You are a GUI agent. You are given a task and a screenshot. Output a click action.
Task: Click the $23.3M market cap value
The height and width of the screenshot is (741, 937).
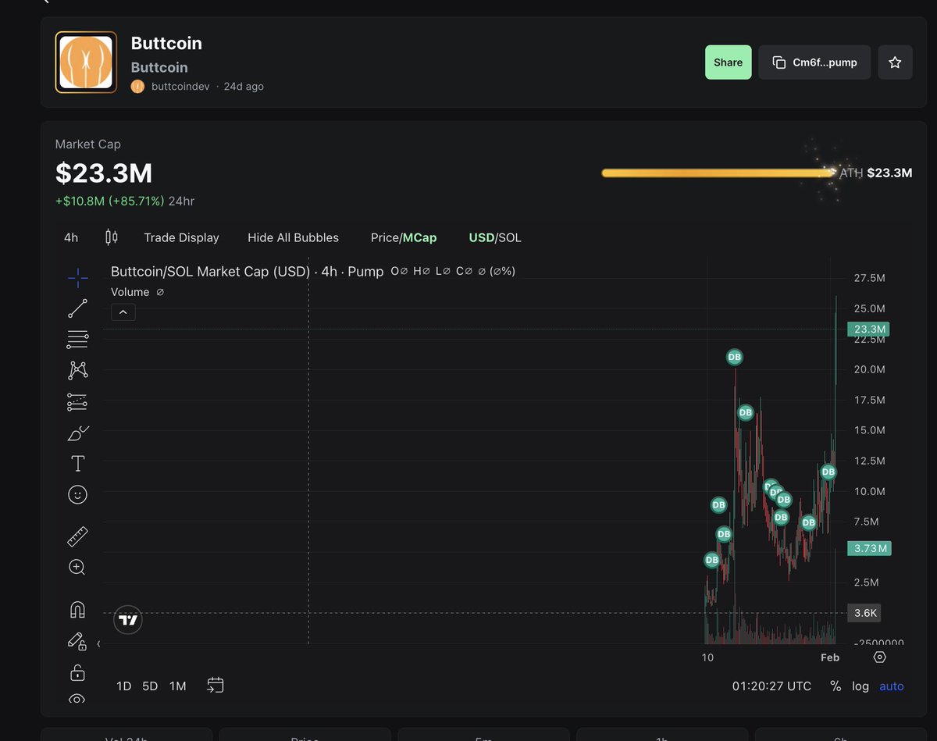point(104,173)
